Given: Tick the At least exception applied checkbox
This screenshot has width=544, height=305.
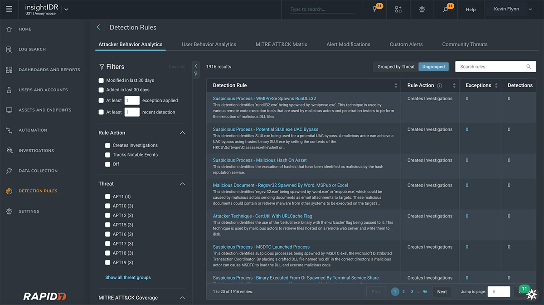Looking at the screenshot, I should click(101, 100).
